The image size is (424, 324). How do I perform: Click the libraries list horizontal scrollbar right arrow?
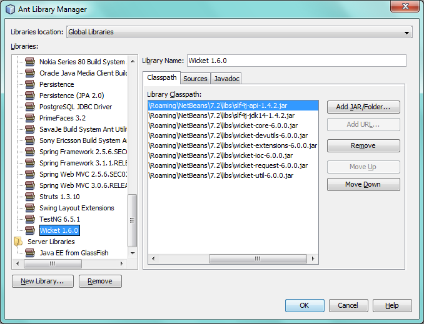pyautogui.click(x=123, y=264)
